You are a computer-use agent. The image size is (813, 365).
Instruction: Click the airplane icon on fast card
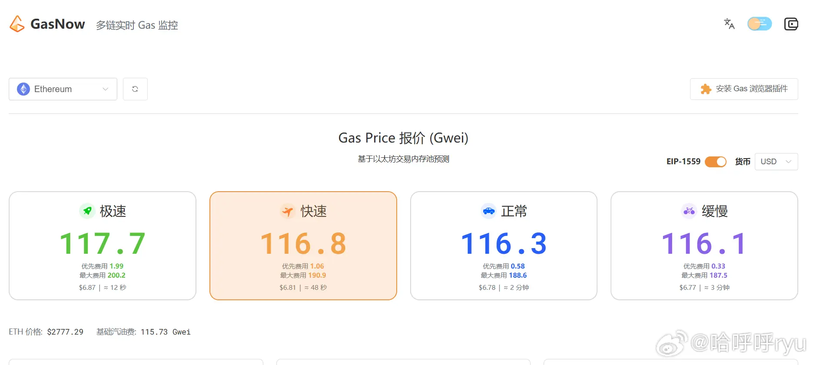click(x=287, y=211)
